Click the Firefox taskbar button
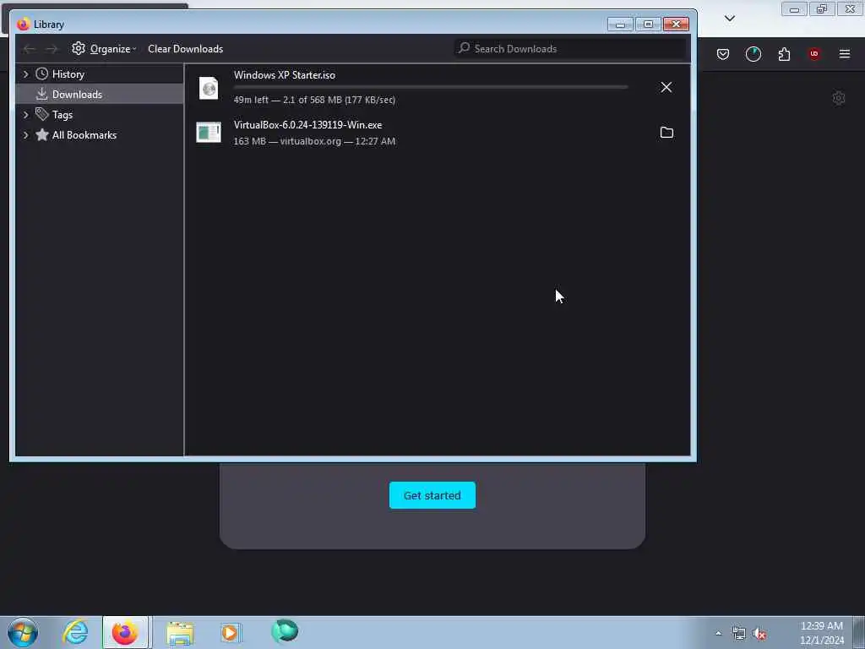 click(x=125, y=632)
